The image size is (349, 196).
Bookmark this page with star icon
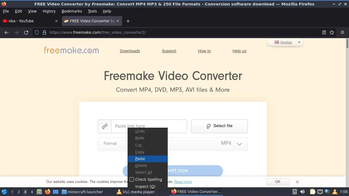click(332, 32)
